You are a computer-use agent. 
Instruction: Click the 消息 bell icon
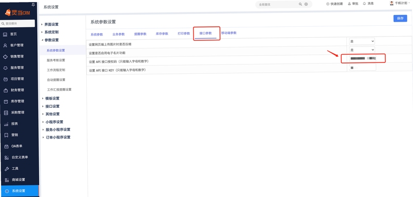coord(364,4)
